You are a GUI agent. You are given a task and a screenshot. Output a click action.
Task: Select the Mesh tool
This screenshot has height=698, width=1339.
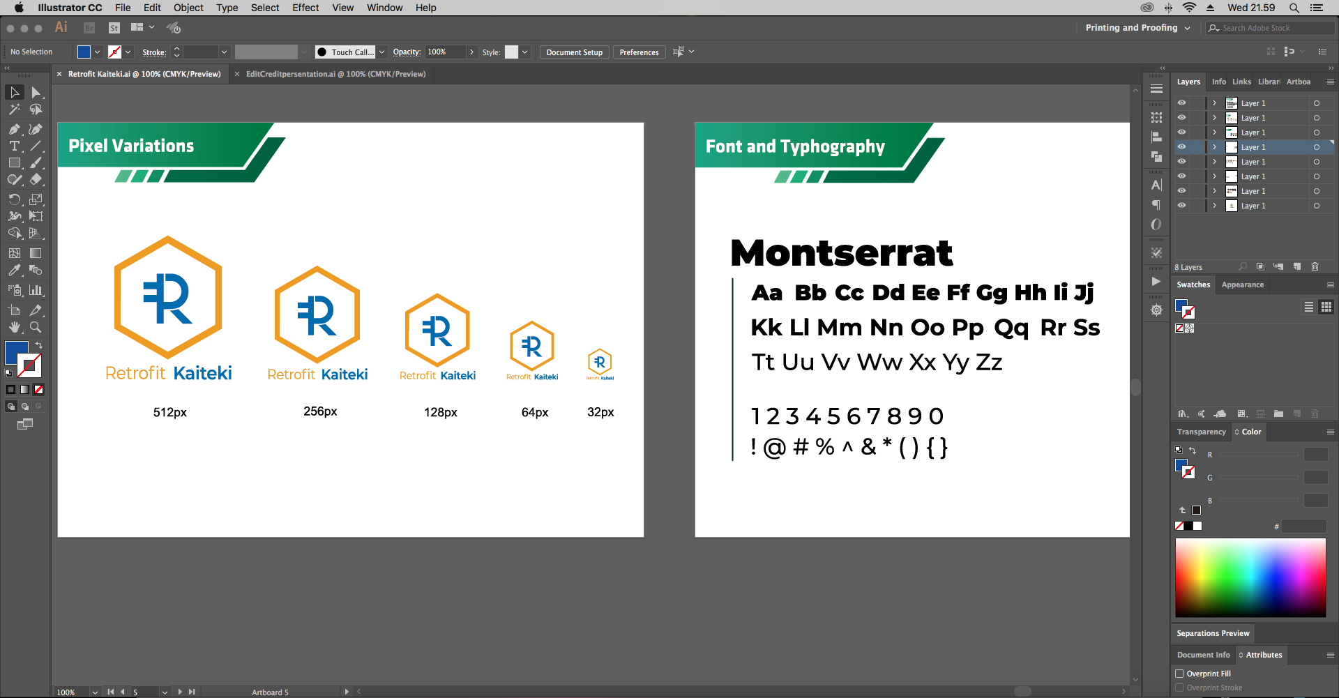click(15, 253)
